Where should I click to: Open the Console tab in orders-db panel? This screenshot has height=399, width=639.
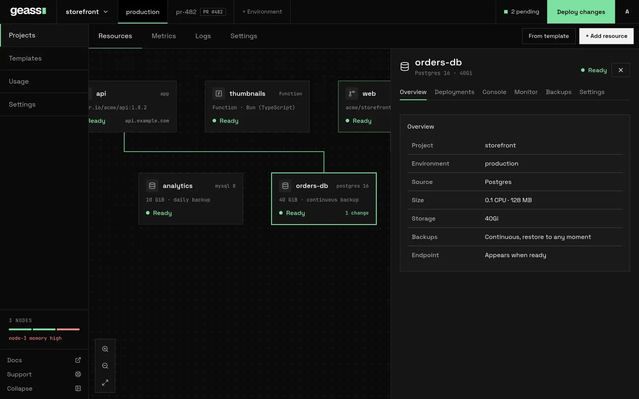494,92
